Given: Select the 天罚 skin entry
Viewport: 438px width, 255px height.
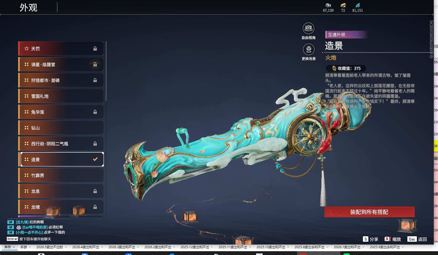Looking at the screenshot, I should pyautogui.click(x=61, y=49).
